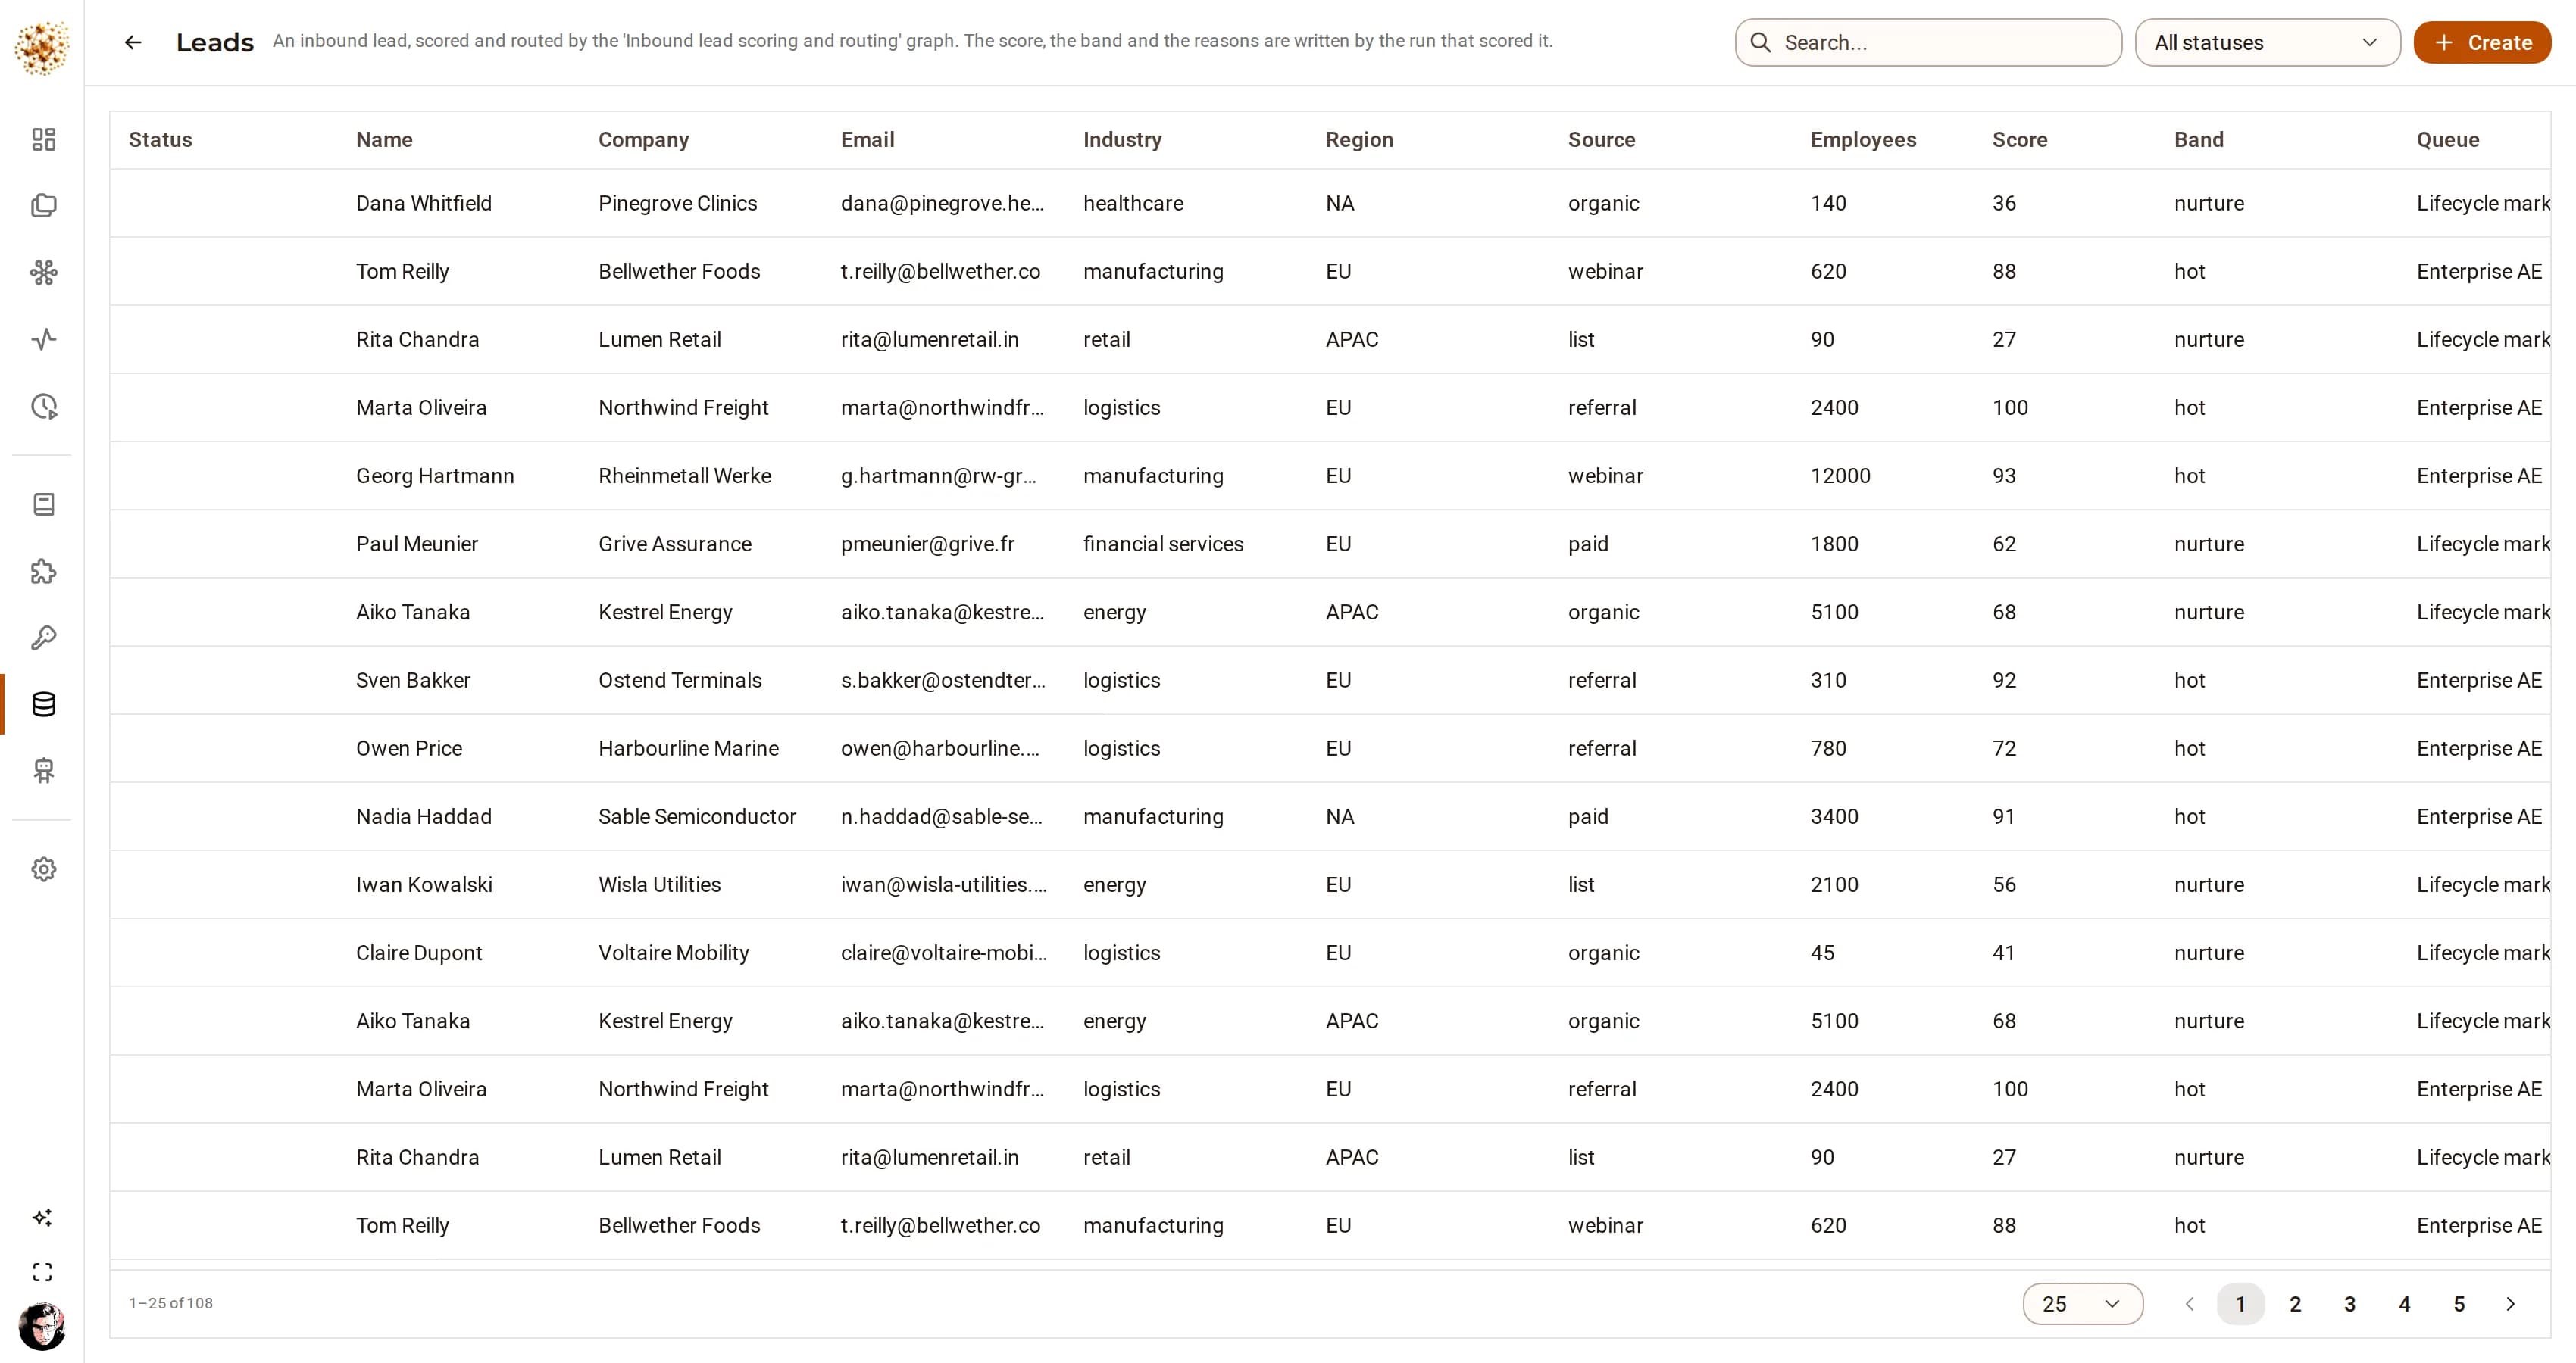
Task: Click the Georg Hartmann name cell
Action: (x=435, y=476)
